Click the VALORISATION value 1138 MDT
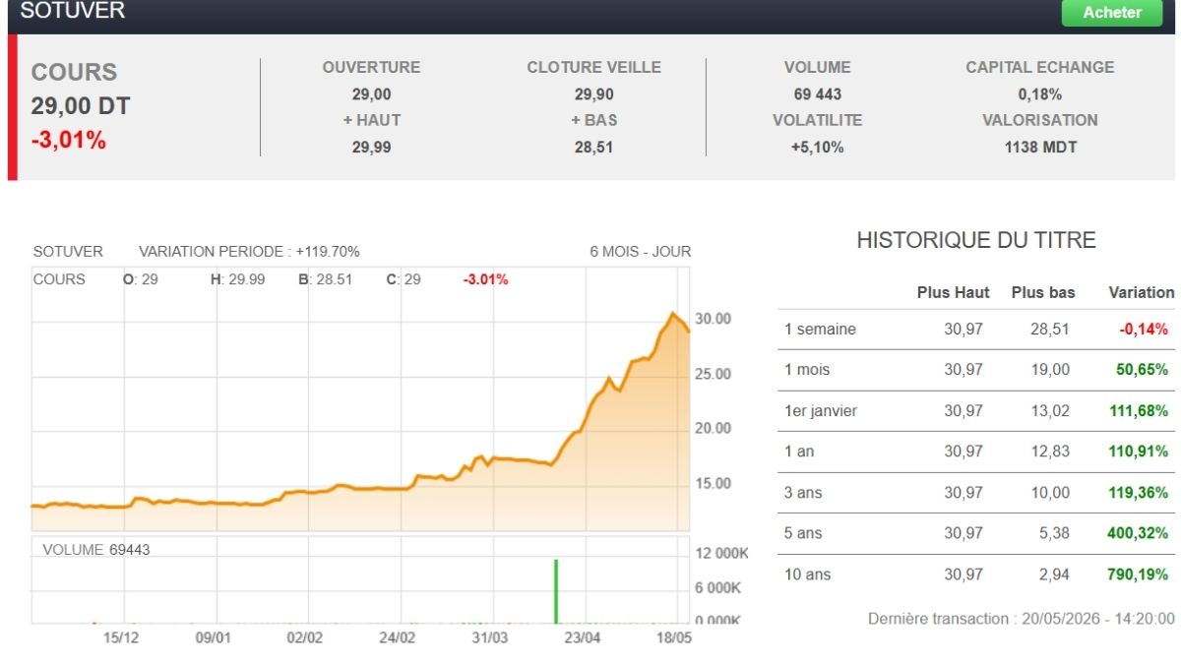 (x=1039, y=148)
